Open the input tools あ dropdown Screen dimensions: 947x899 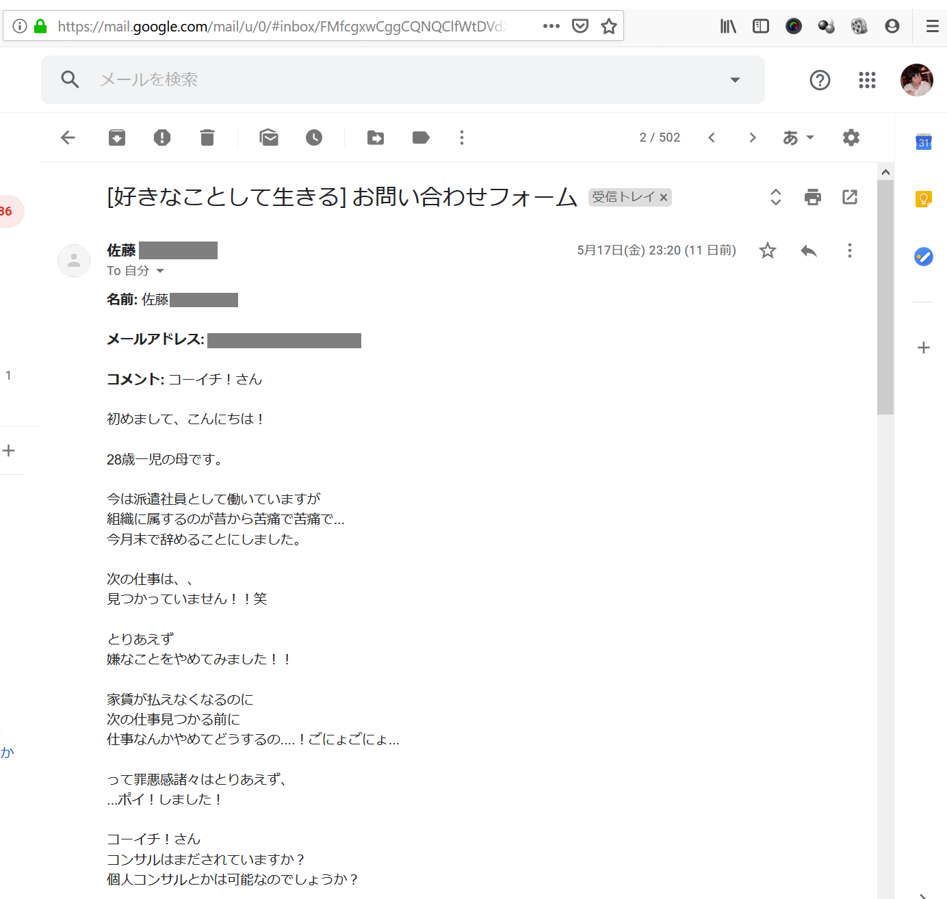click(798, 138)
